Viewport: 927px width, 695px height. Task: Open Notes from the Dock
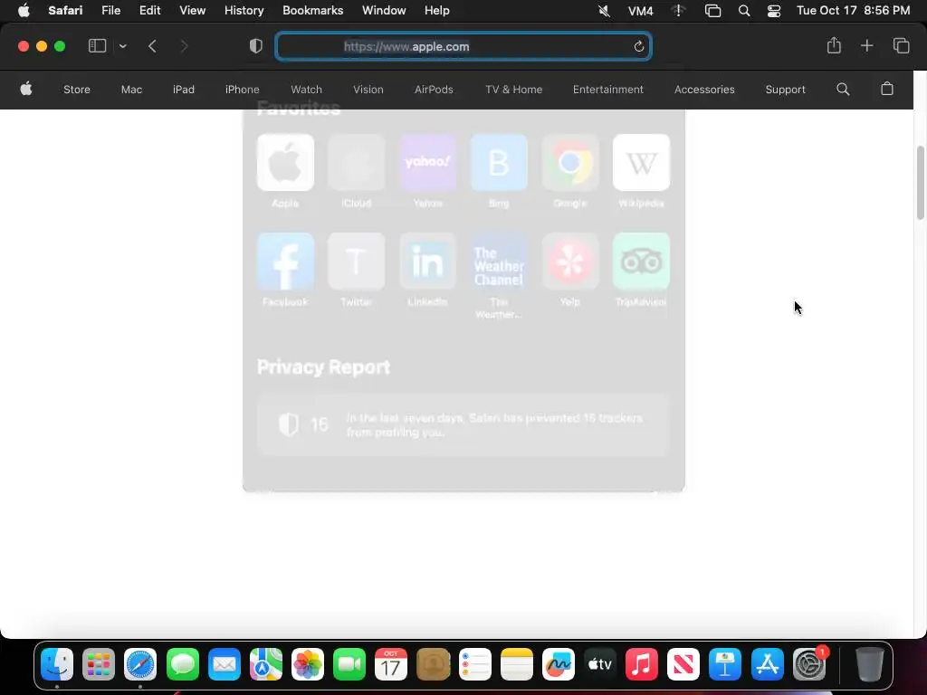(x=517, y=664)
